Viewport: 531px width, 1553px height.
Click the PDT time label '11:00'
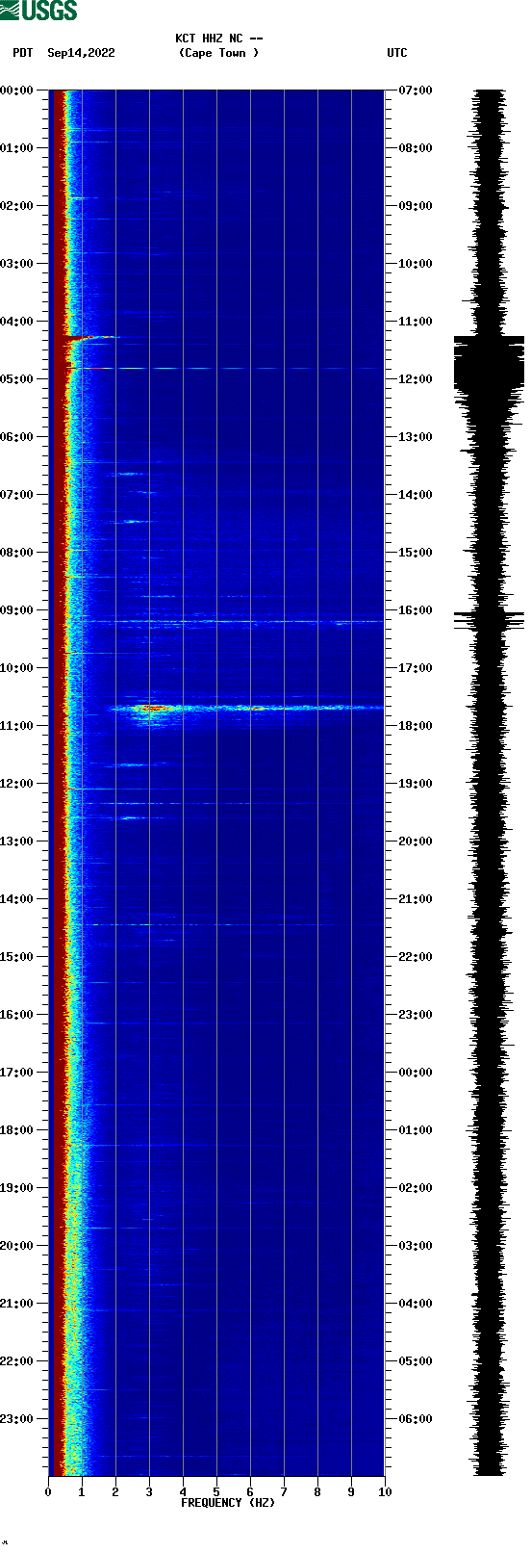[x=16, y=726]
